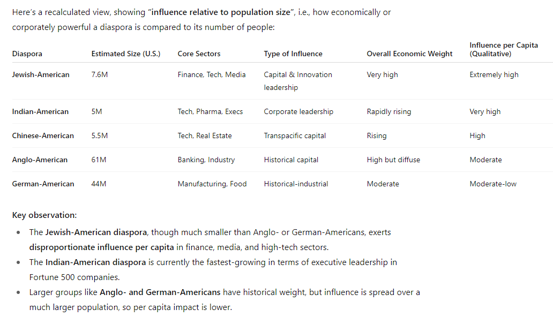Click the Extremely high cell
Image resolution: width=553 pixels, height=317 pixels.
pos(494,75)
